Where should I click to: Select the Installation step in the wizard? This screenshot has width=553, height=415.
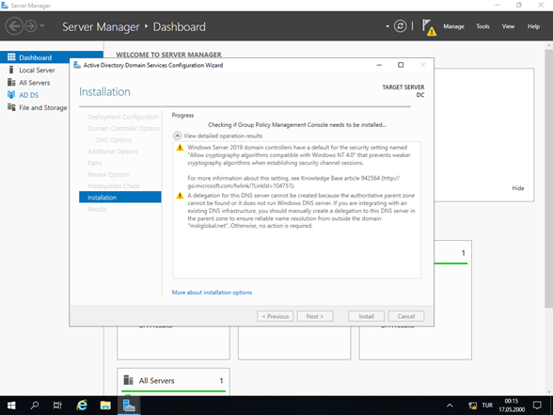120,198
